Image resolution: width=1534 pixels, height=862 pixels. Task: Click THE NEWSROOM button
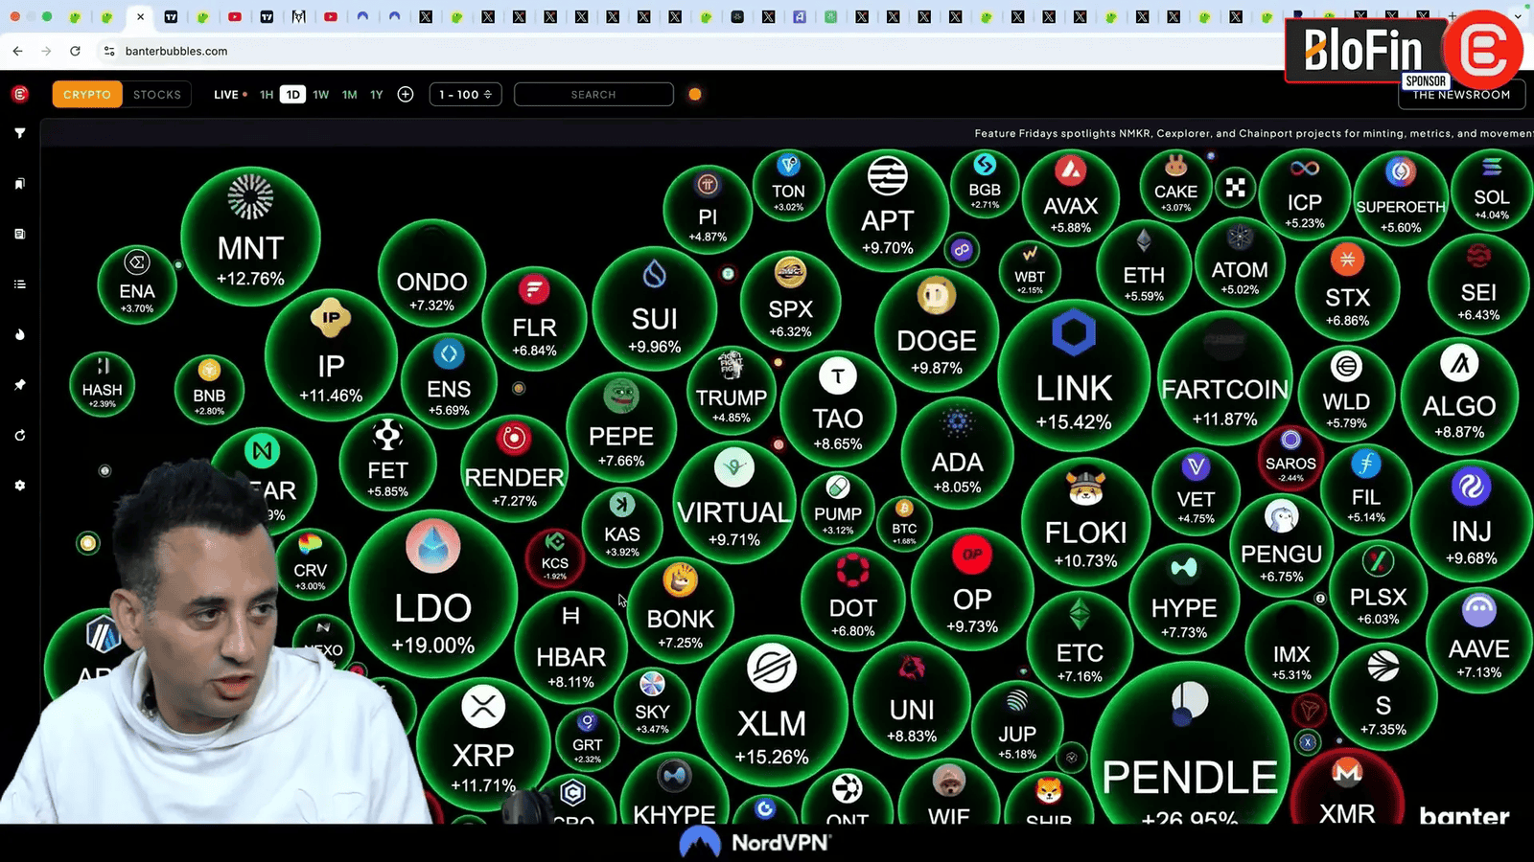click(x=1461, y=95)
